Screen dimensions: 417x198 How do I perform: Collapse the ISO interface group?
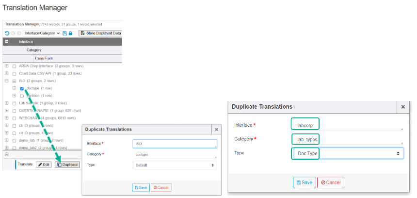tap(6, 81)
